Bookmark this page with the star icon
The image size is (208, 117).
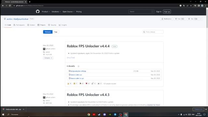click(191, 6)
